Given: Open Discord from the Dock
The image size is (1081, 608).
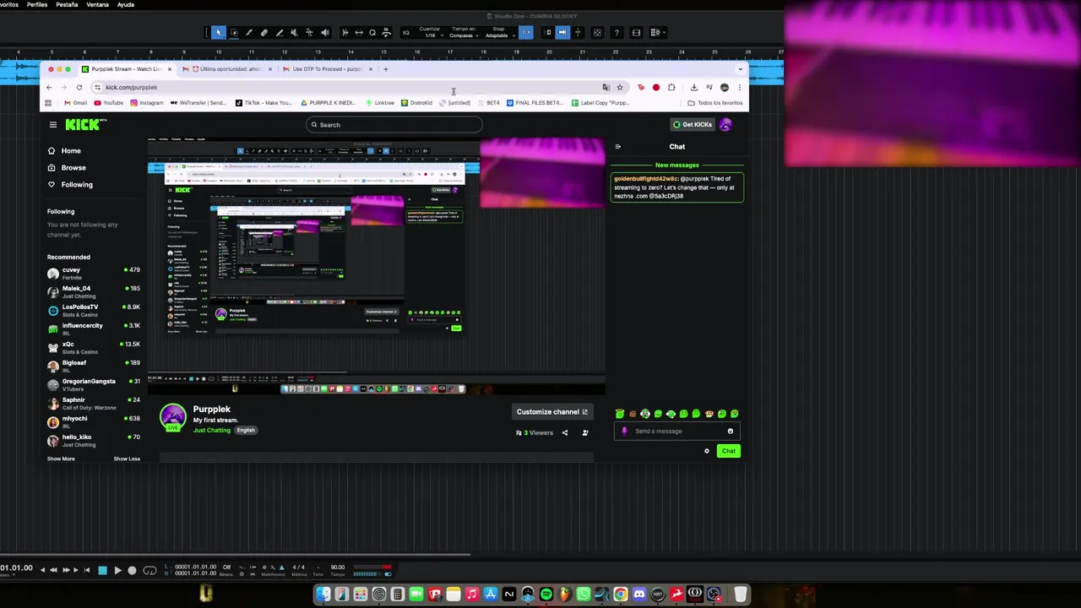Looking at the screenshot, I should click(x=639, y=594).
